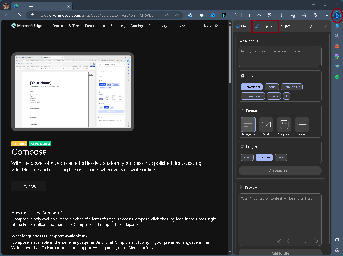The width and height of the screenshot is (343, 256).
Task: Switch to the Chat tab
Action: (x=242, y=26)
